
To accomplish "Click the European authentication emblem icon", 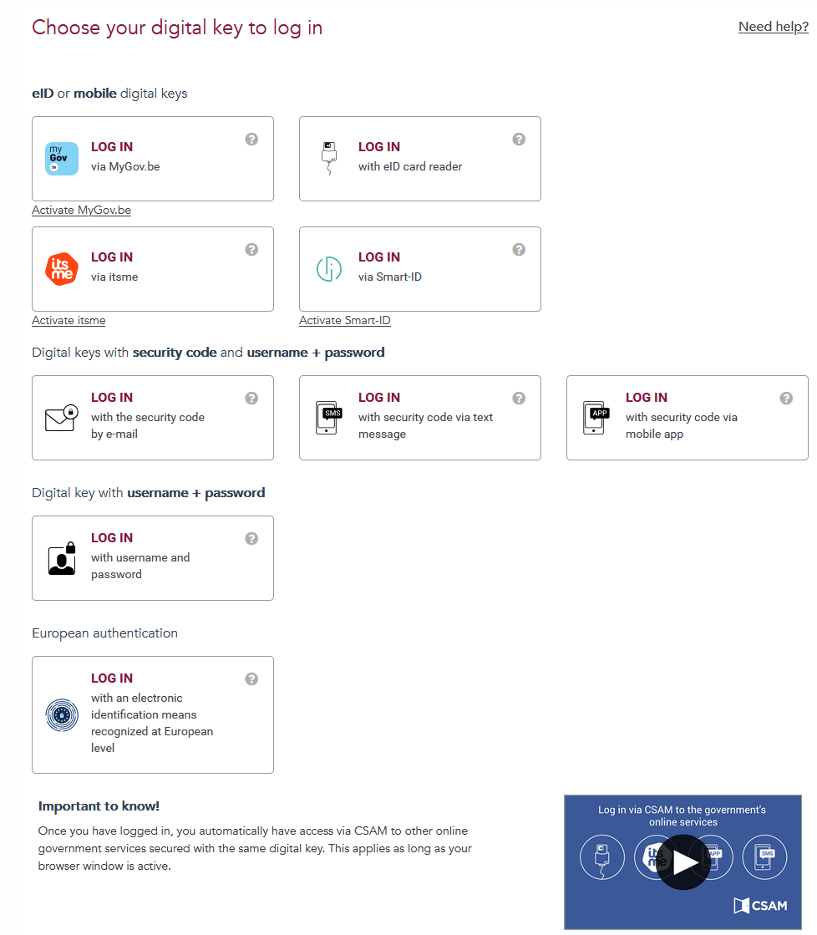I will pos(62,715).
